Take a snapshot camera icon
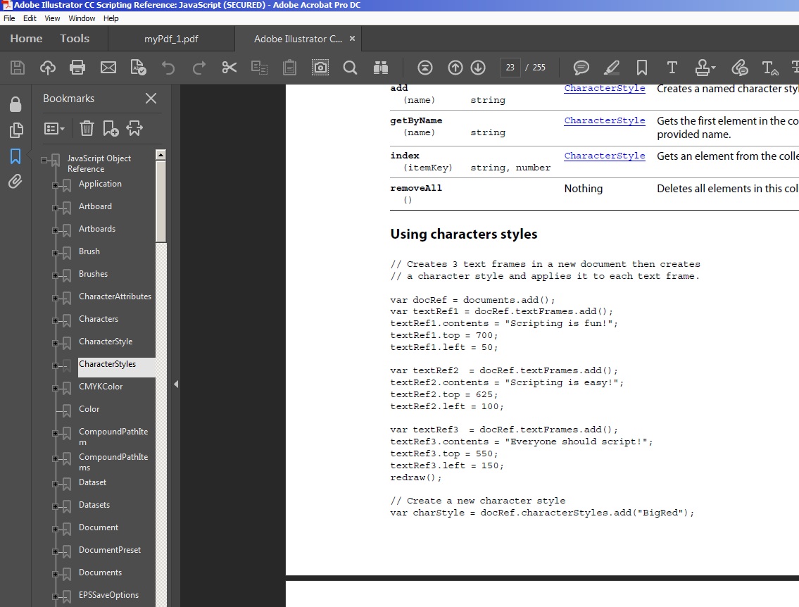Screen dimensions: 799x607 (x=320, y=68)
